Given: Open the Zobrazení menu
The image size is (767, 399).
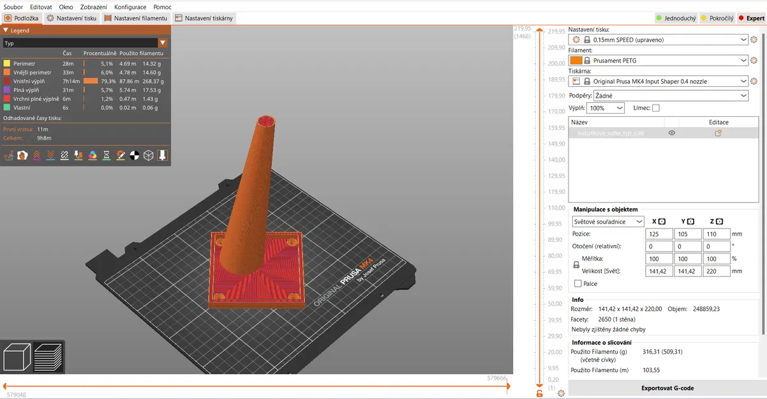Looking at the screenshot, I should pyautogui.click(x=94, y=6).
